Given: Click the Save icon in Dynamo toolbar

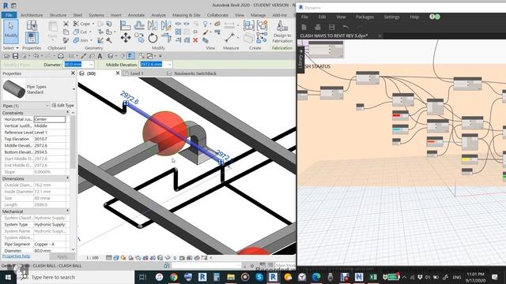Looking at the screenshot, I should coord(332,27).
